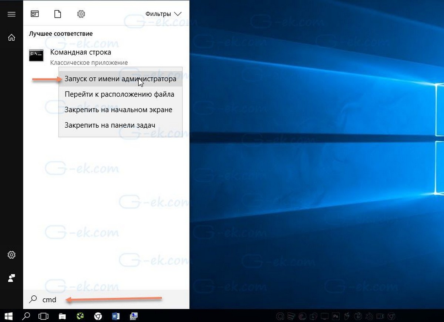Viewport: 444px width, 322px height.
Task: Choose Перейти к расположению файла
Action: (120, 94)
